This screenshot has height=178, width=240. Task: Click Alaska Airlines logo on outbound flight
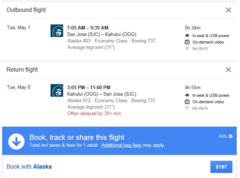point(57,31)
